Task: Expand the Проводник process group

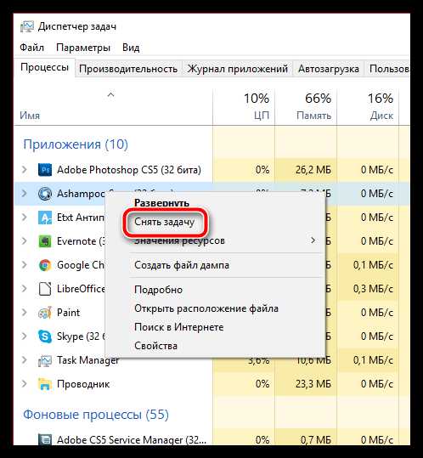Action: click(x=25, y=384)
